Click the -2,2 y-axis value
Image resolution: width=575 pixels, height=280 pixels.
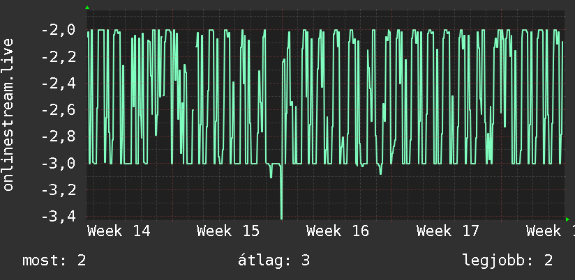click(58, 56)
